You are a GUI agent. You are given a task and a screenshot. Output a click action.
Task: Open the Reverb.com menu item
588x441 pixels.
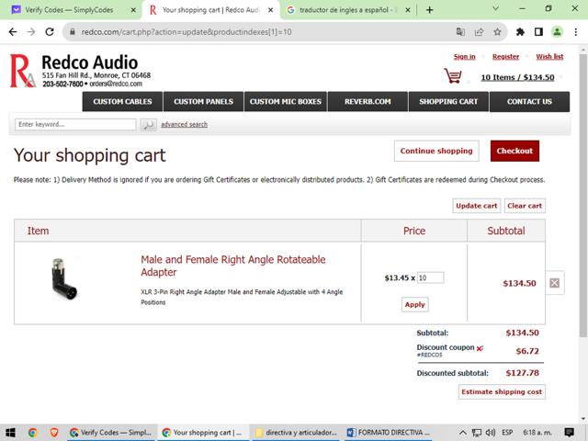[367, 102]
